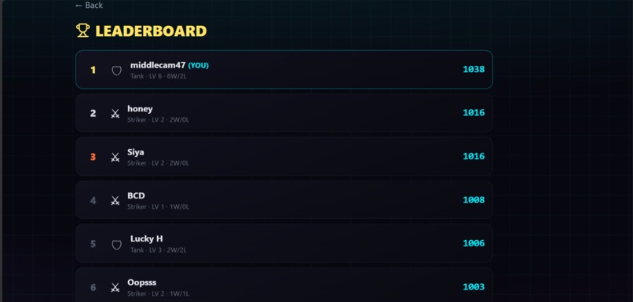The width and height of the screenshot is (633, 302).
Task: Open the BCD player entry
Action: tap(284, 199)
